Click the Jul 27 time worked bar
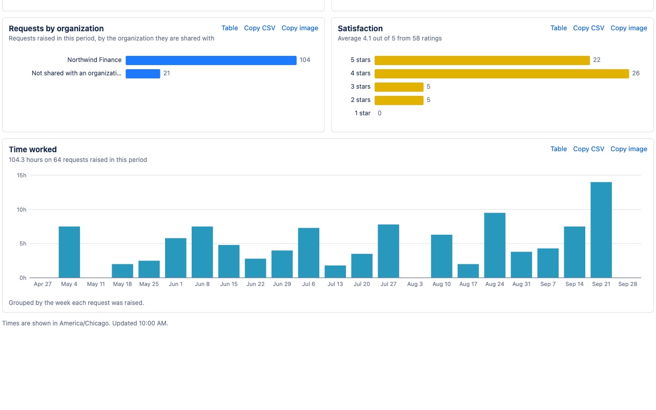This screenshot has width=656, height=410. (x=388, y=251)
